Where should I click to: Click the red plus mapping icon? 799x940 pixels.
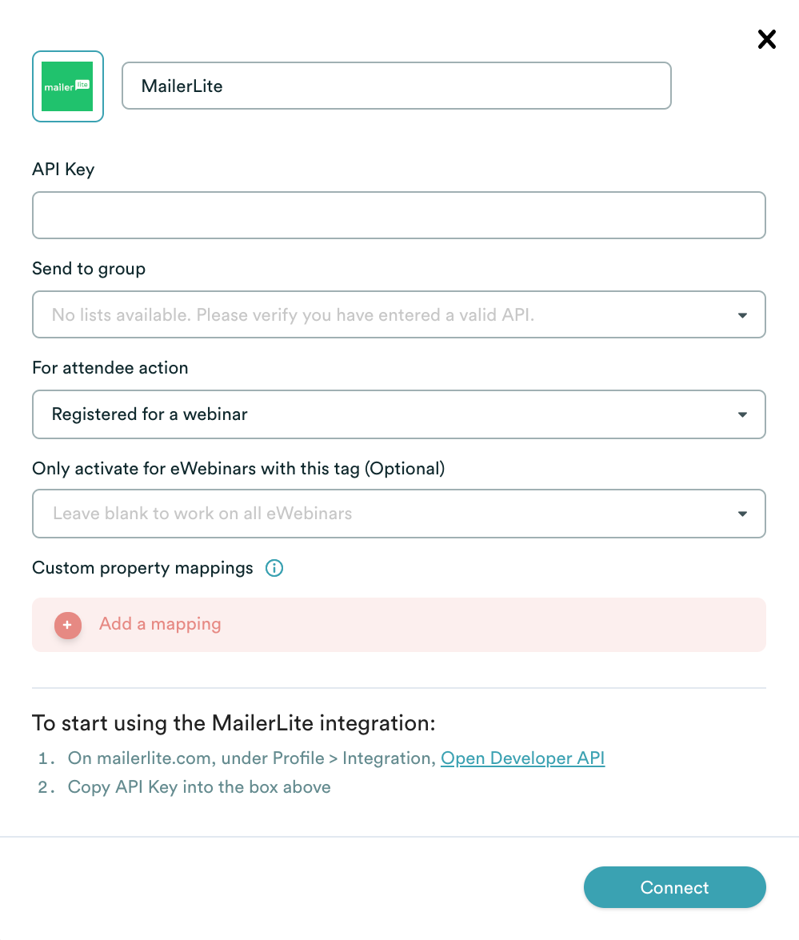coord(68,626)
